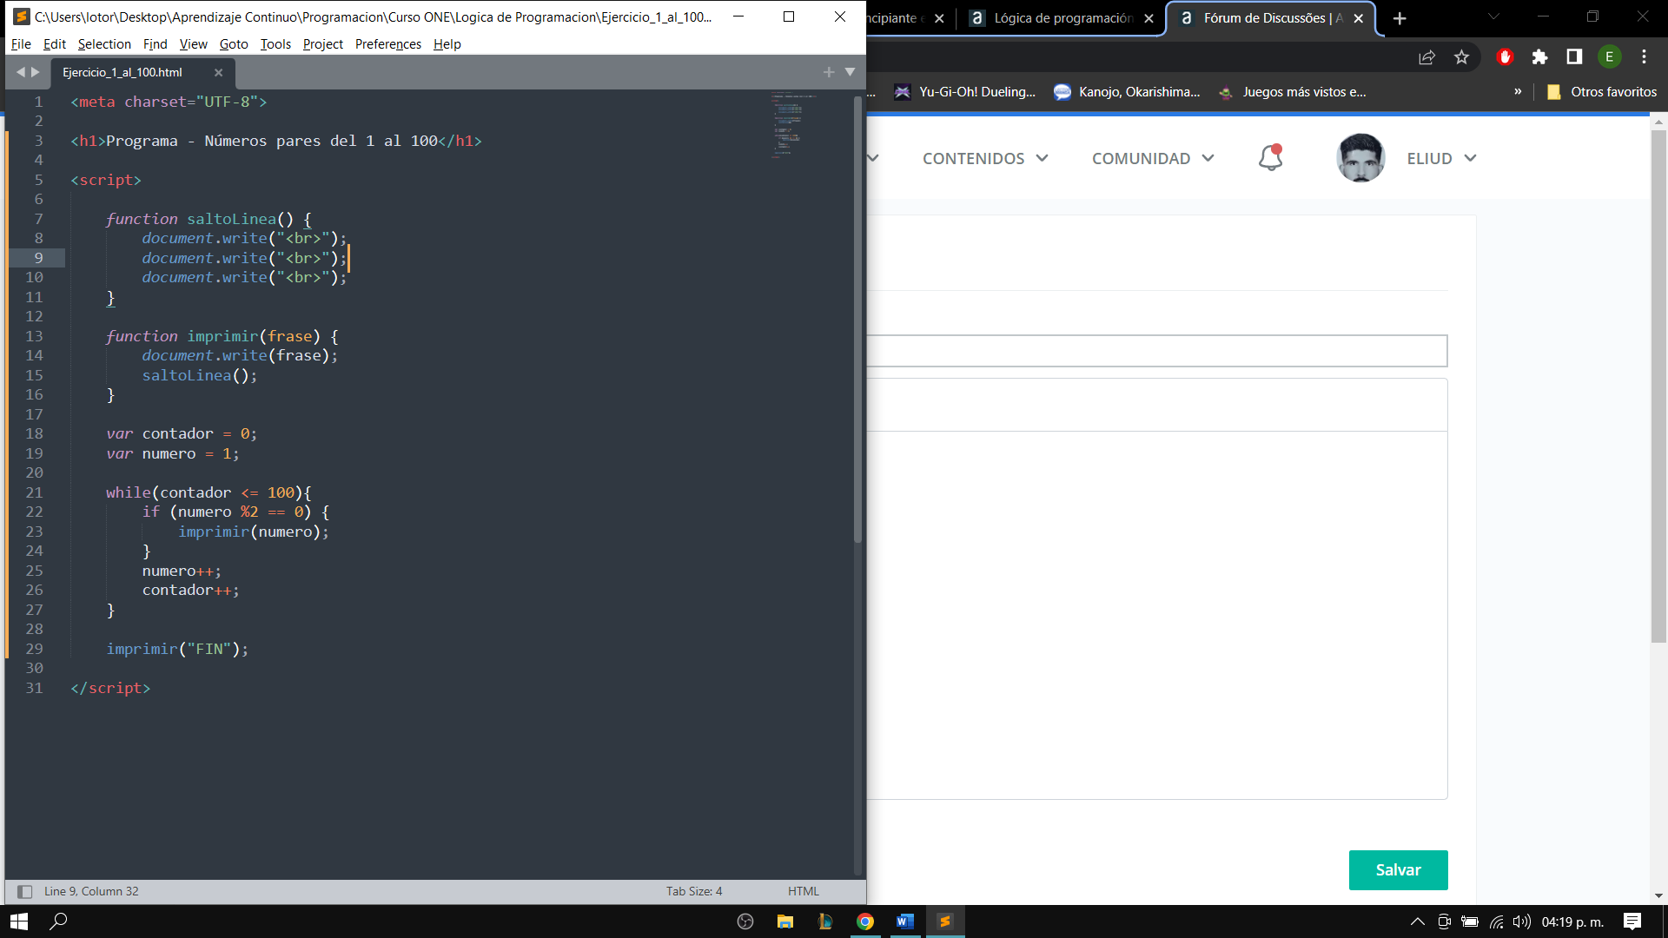Open the clock showing 04:19 p. m.
The image size is (1668, 938).
pos(1572,921)
